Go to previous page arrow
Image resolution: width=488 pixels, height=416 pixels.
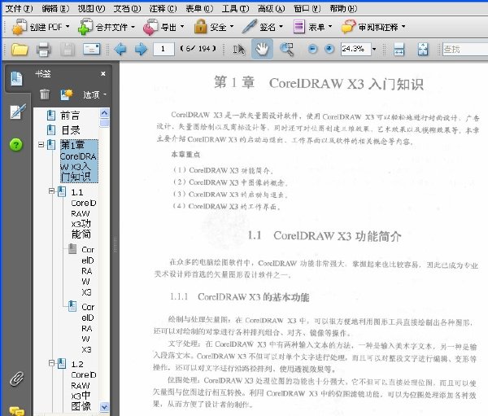pyautogui.click(x=120, y=49)
